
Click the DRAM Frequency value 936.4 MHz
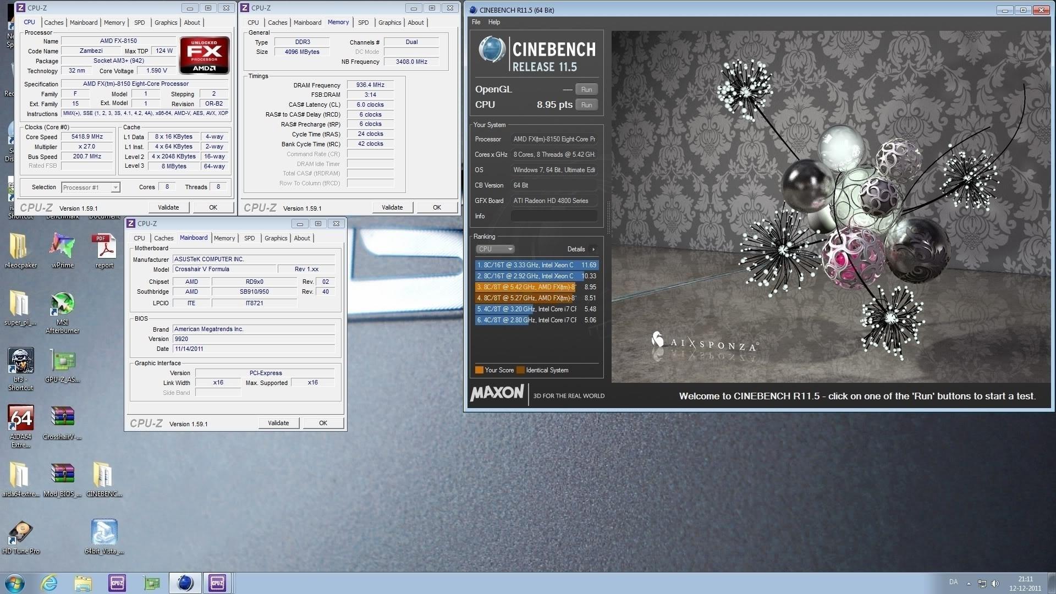370,85
